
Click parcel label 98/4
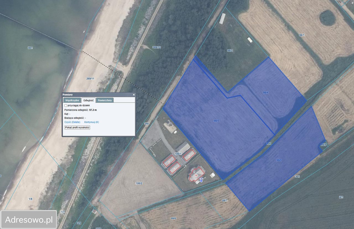[265, 92]
